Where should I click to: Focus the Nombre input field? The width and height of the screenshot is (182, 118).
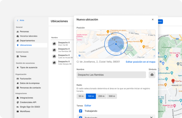coord(111,75)
